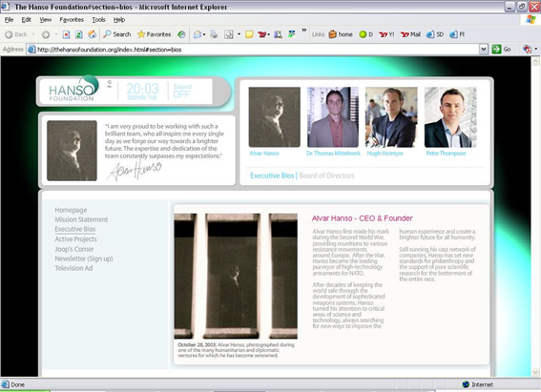
Task: Switch to the Executive Bios tab
Action: click(272, 175)
